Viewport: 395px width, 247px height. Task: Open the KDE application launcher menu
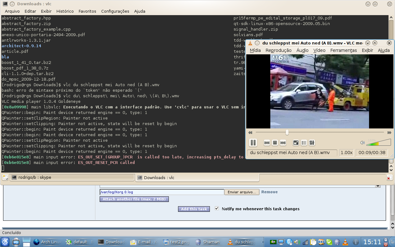5,242
